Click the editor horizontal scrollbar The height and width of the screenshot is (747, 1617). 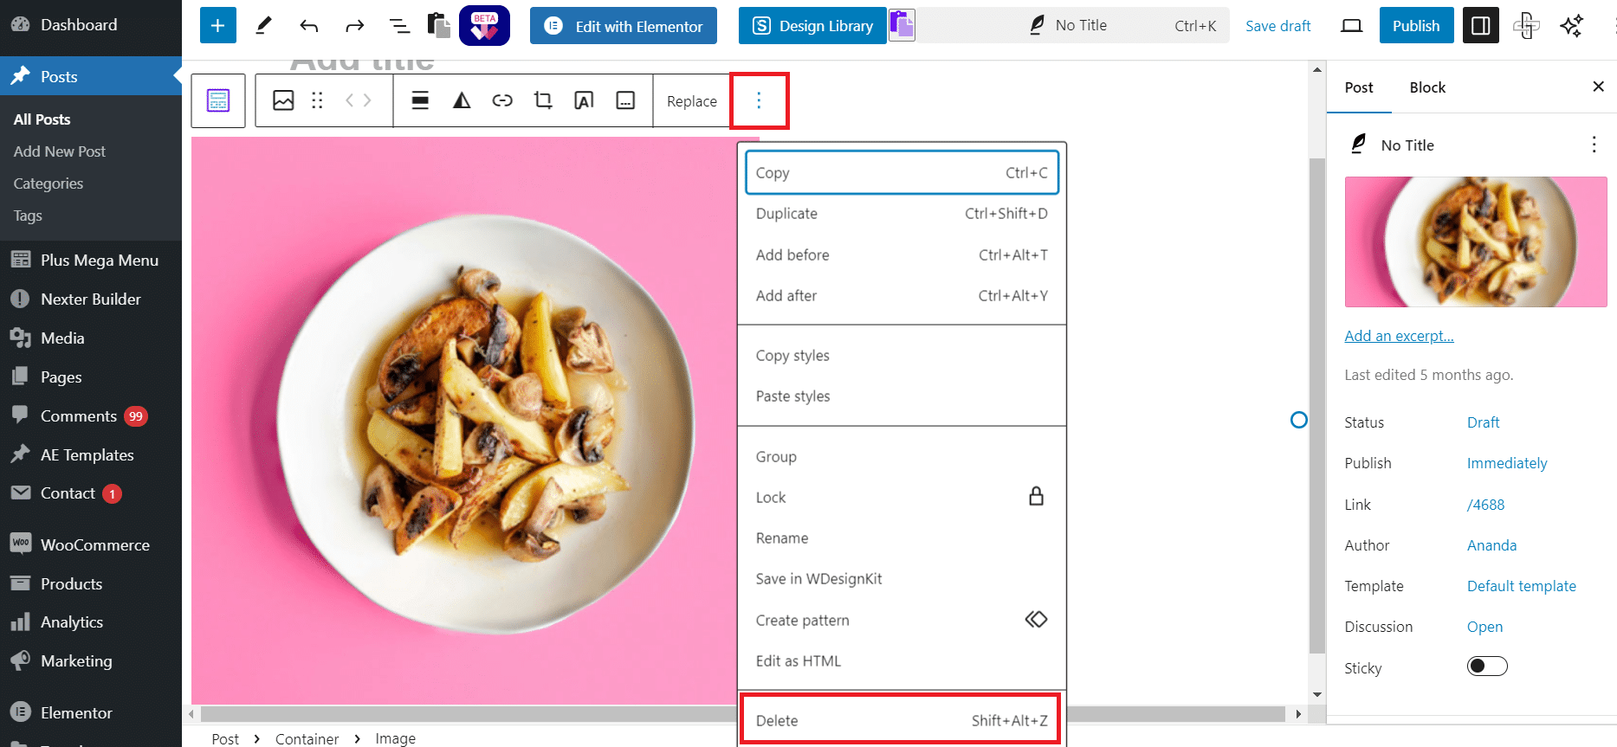pyautogui.click(x=743, y=714)
